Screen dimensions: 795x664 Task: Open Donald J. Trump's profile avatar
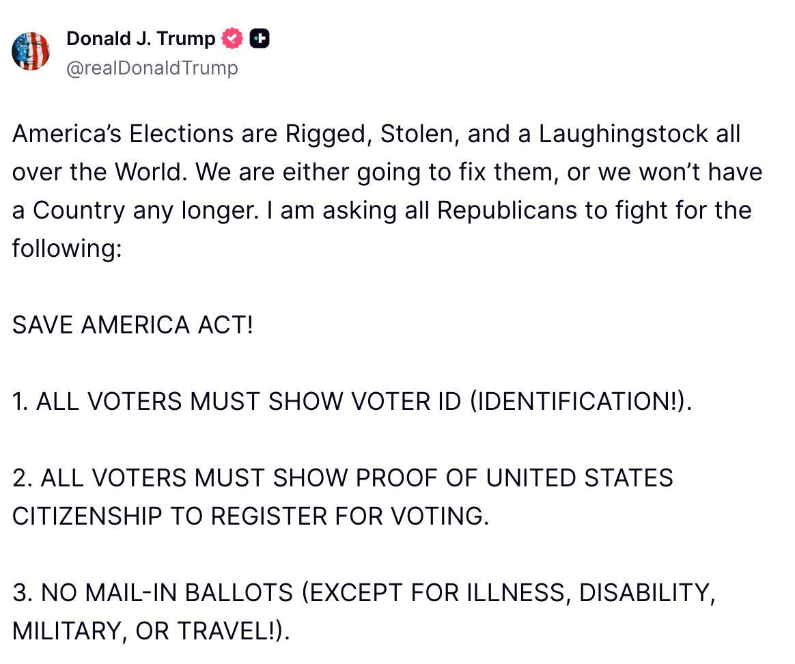tap(31, 51)
